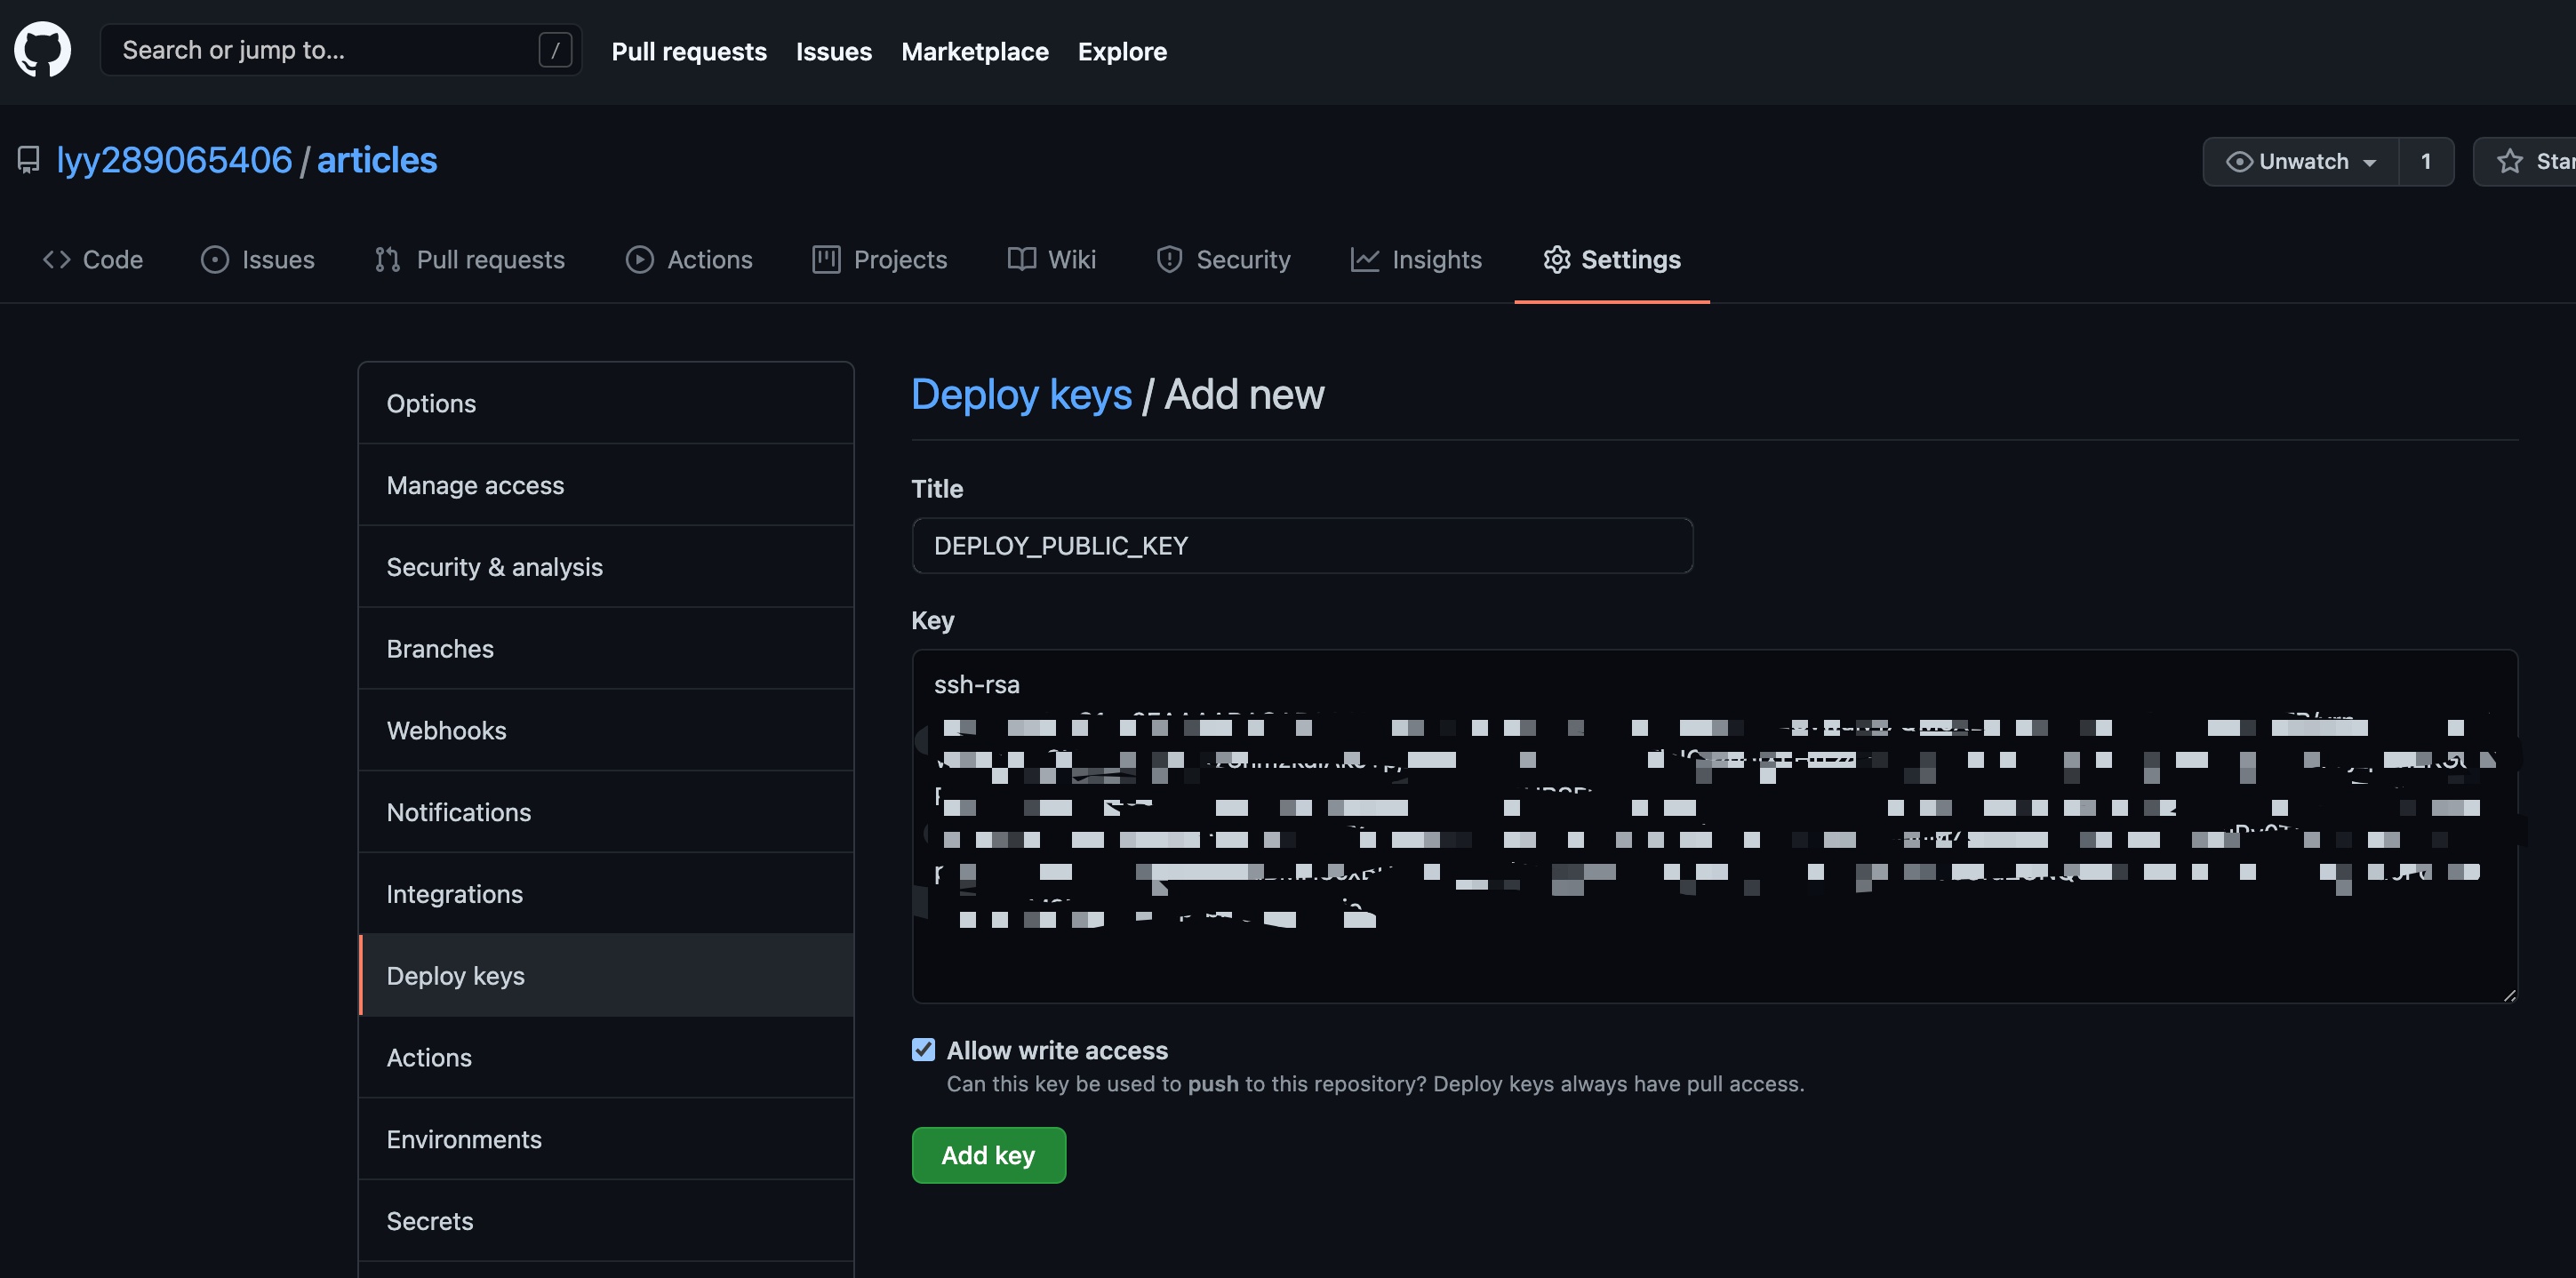Open the Insights tab
2576x1278 pixels.
click(1416, 260)
